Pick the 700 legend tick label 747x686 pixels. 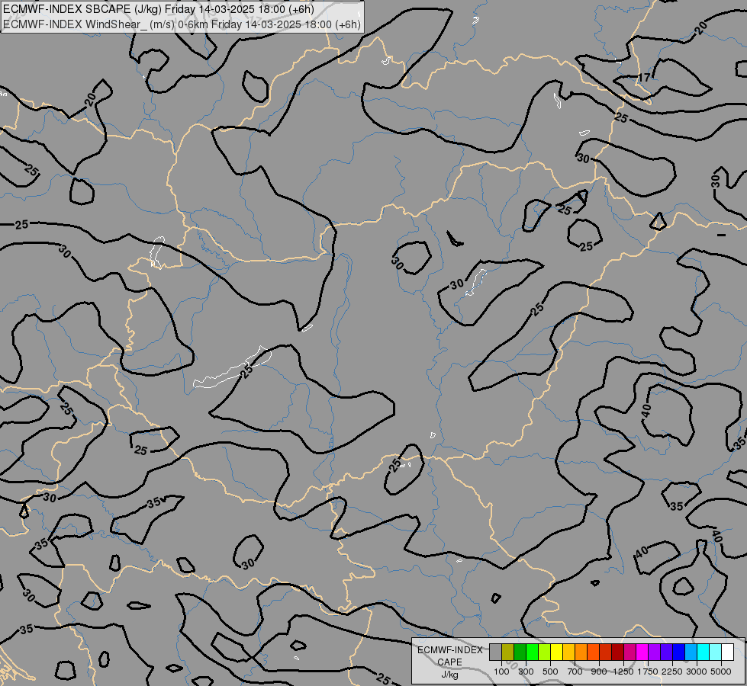575,672
